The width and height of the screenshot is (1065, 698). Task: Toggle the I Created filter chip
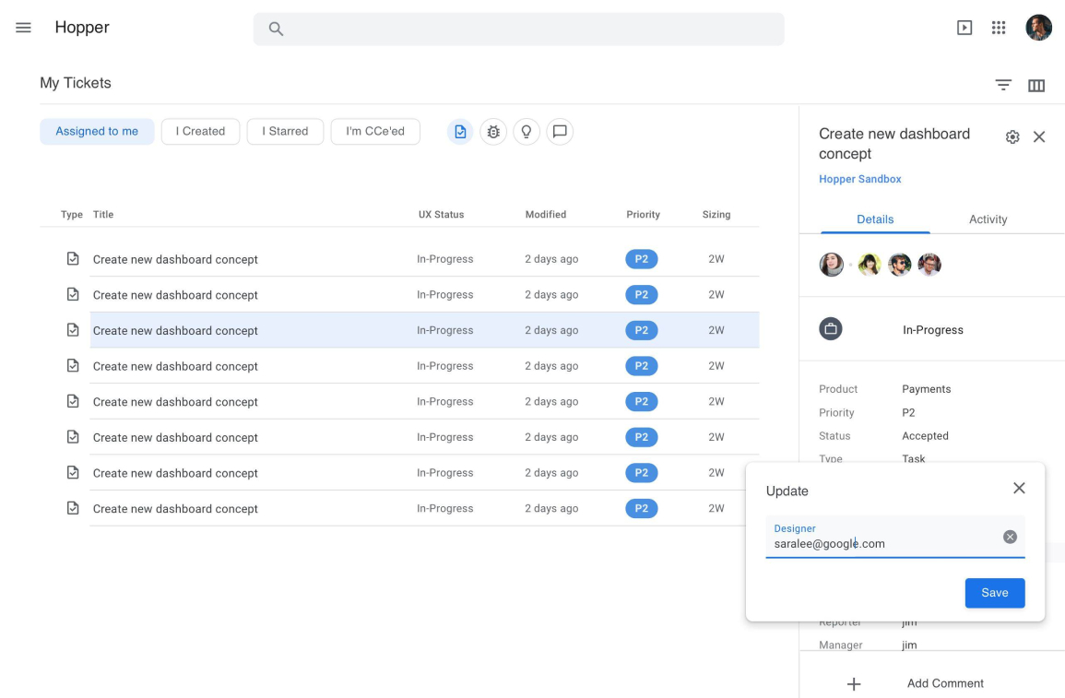pos(200,132)
